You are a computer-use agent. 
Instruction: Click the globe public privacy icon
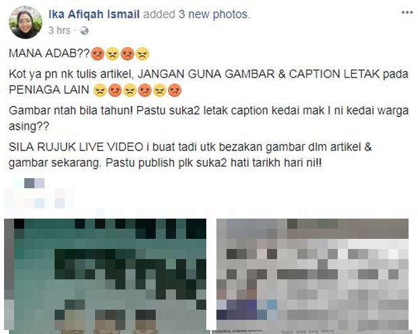pyautogui.click(x=84, y=31)
